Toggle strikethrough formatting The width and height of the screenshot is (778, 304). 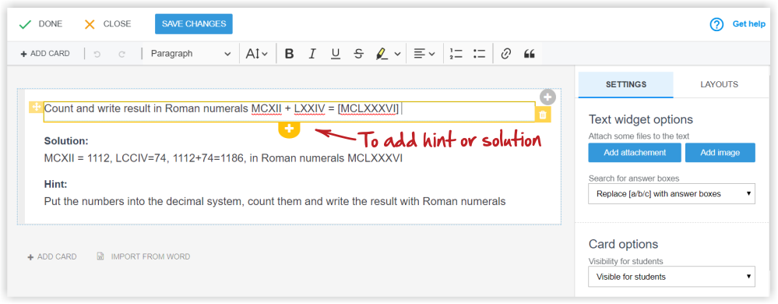point(359,54)
